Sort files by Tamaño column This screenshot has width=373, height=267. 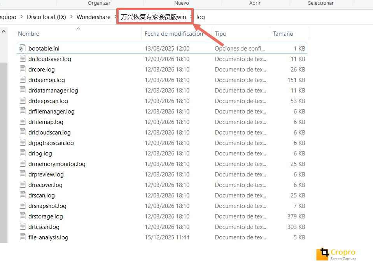pyautogui.click(x=283, y=34)
